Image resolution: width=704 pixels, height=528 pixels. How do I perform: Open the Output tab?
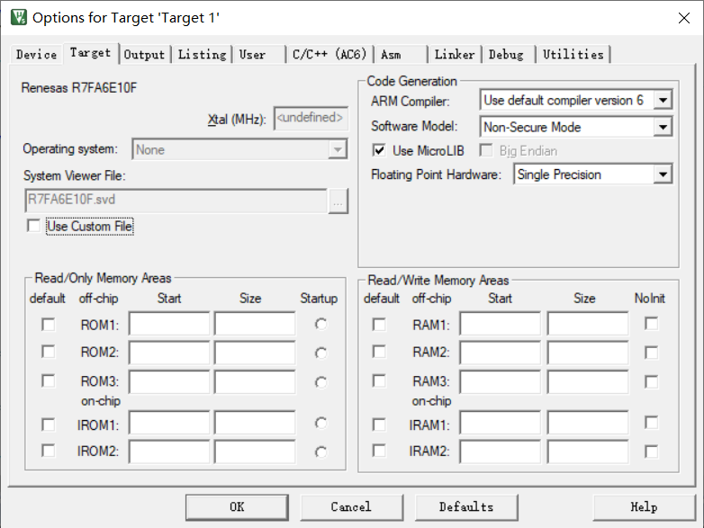145,55
